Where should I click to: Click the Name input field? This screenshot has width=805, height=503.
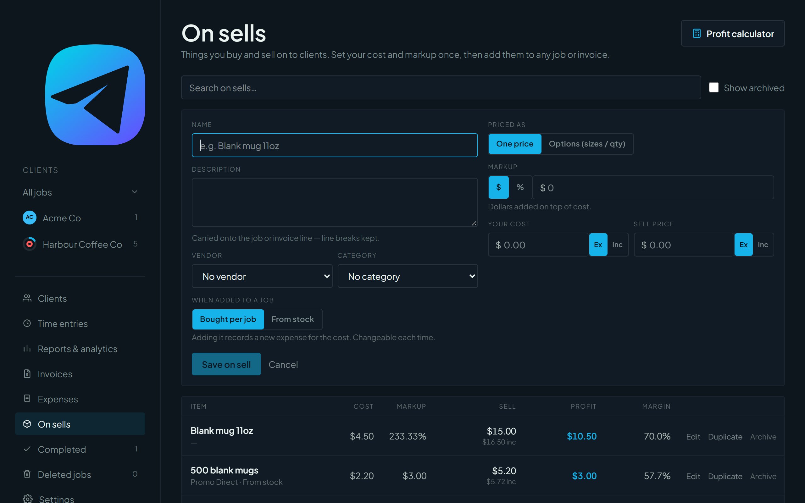[x=335, y=145]
